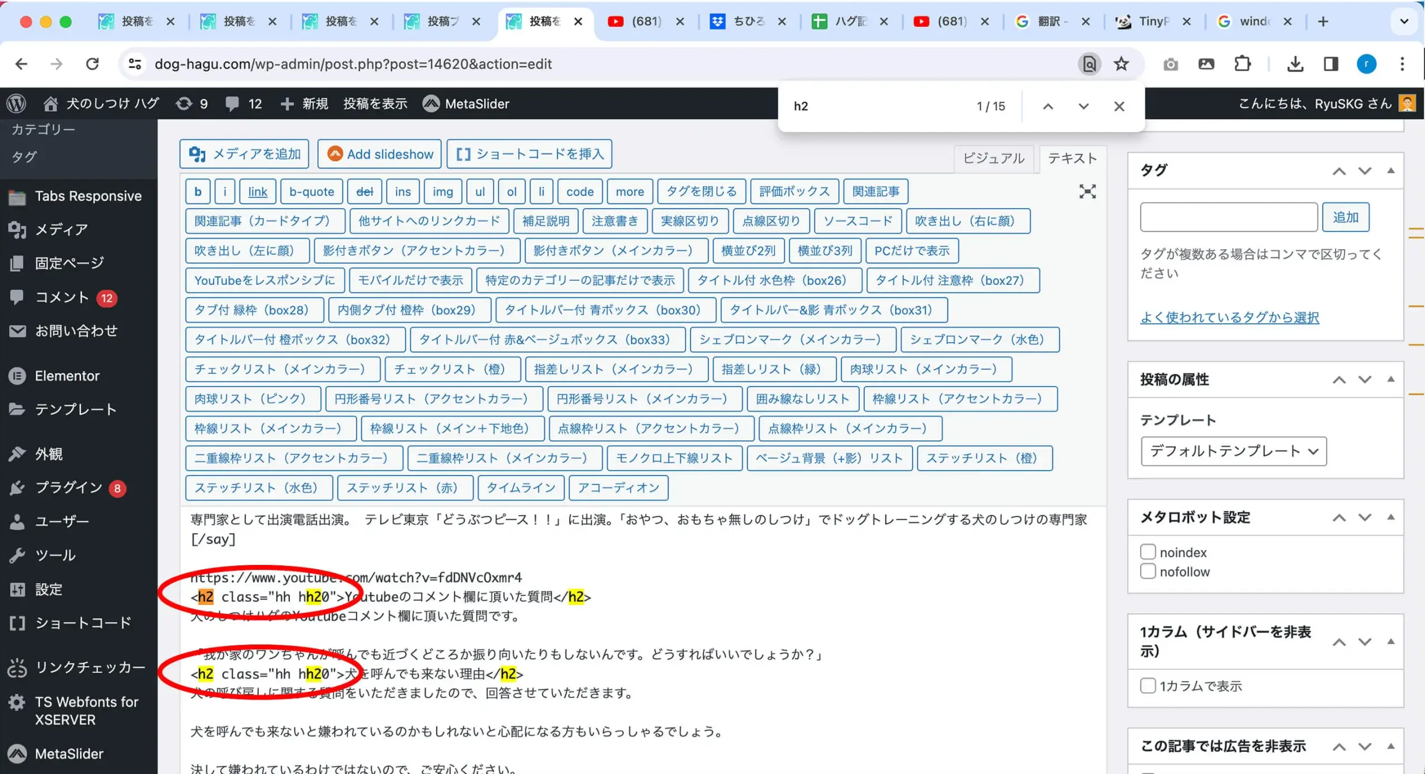Screen dimensions: 1425x774
Task: Switch to the 翻訳 browser tab
Action: [1052, 21]
